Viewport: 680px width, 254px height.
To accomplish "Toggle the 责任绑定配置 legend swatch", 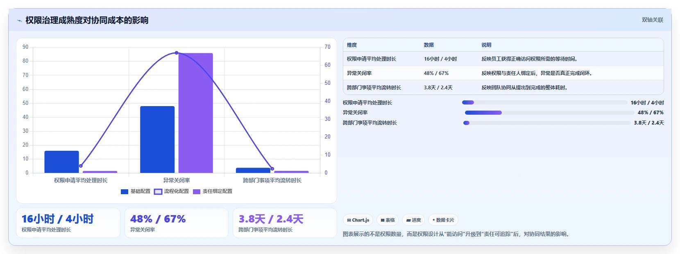I will (197, 191).
